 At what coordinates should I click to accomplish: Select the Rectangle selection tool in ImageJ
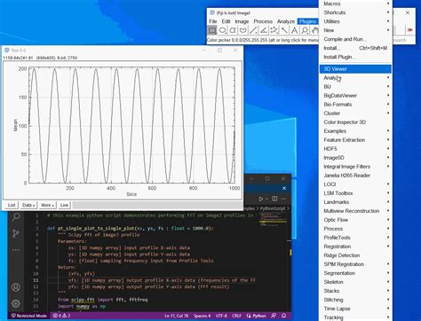pyautogui.click(x=212, y=30)
